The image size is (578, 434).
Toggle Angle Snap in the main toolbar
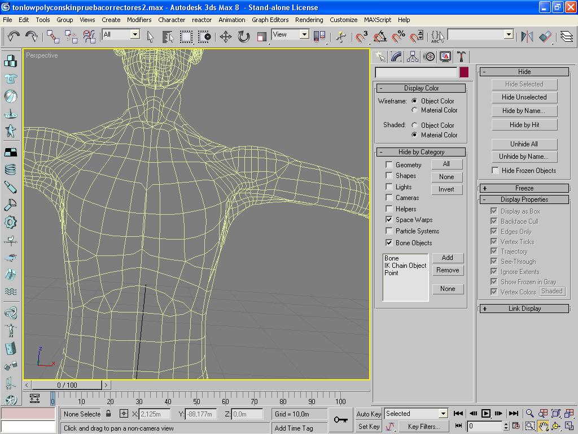click(x=380, y=37)
